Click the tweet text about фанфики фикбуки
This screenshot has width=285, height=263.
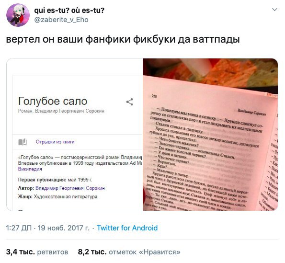pos(123,39)
